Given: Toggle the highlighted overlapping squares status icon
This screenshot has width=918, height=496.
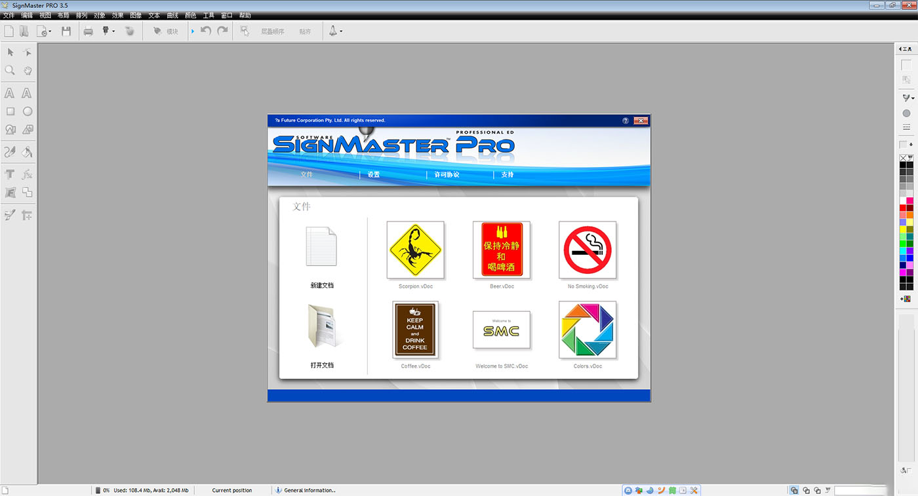Looking at the screenshot, I should point(794,490).
